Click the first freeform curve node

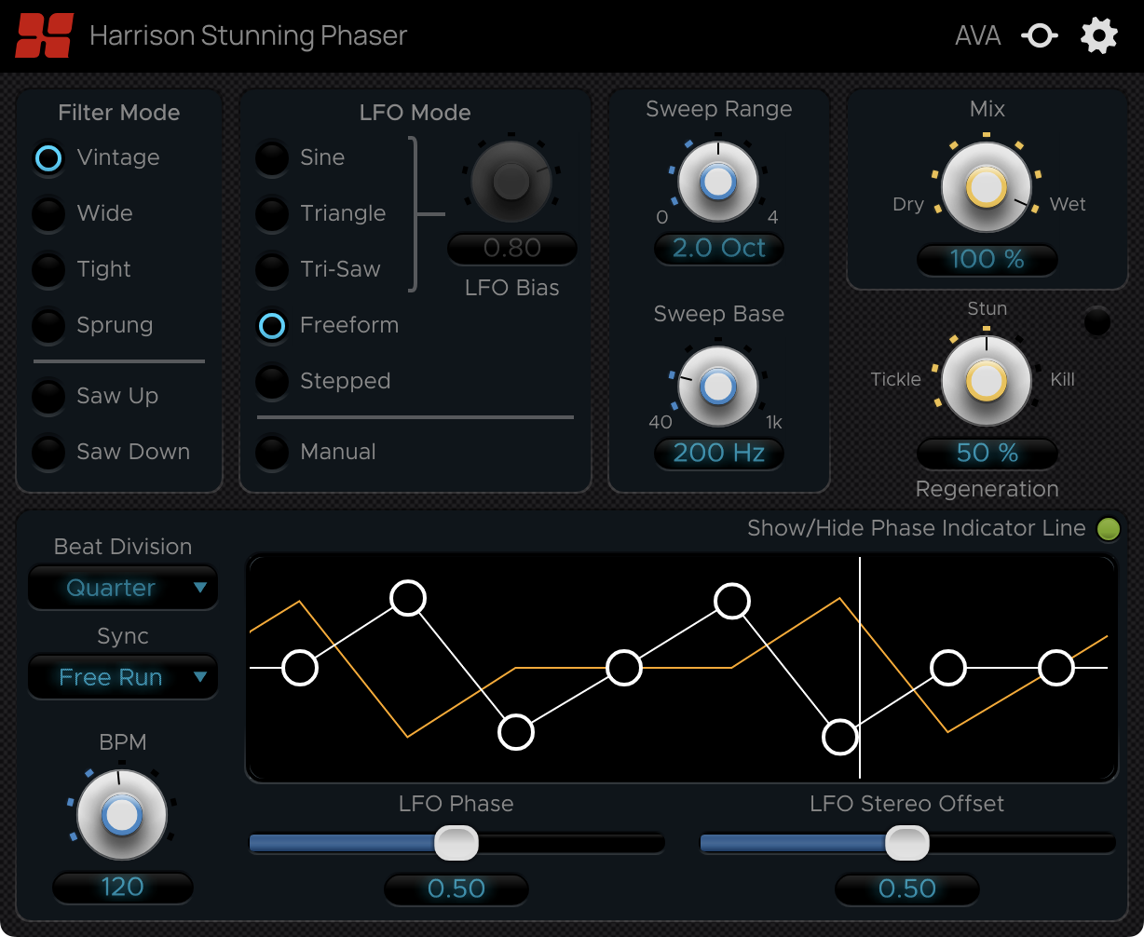[300, 668]
